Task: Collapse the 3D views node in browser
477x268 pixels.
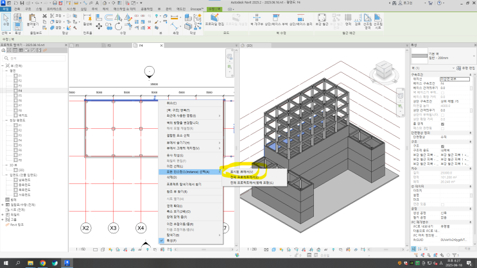Action: click(x=6, y=165)
